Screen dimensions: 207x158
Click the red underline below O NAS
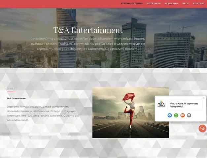[x=11, y=92]
